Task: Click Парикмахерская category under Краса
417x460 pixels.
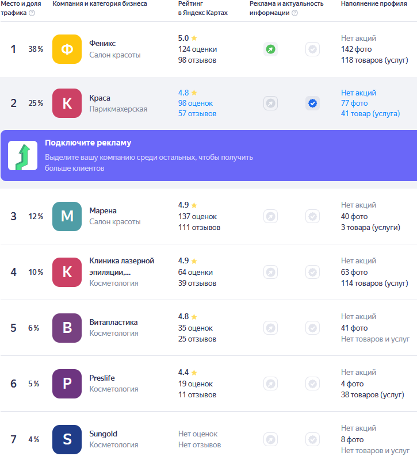Action: 118,109
